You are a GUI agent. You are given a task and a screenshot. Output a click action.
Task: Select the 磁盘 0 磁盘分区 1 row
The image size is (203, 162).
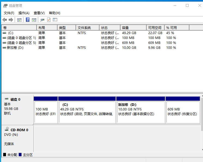[x=102, y=38]
